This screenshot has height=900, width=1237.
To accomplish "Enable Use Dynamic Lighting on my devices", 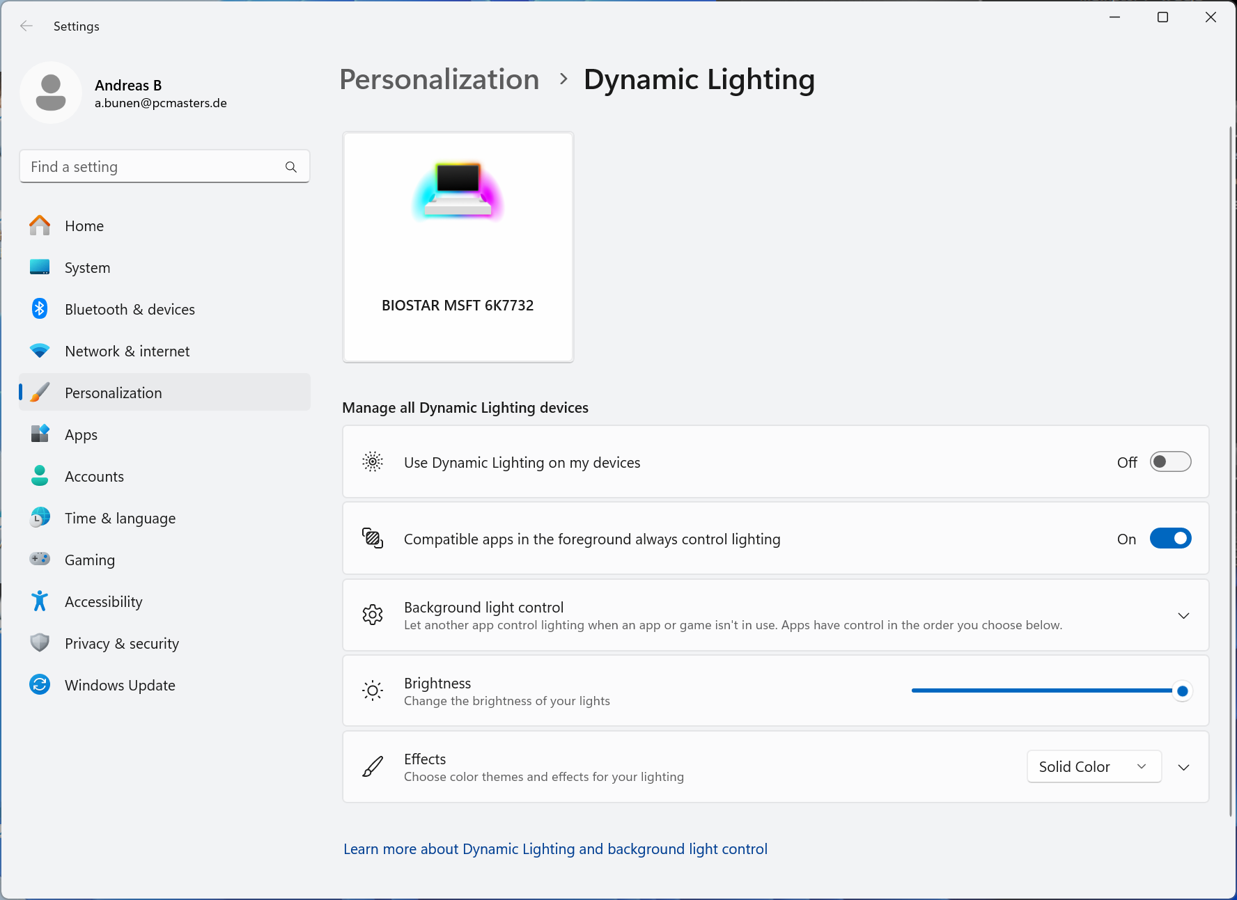I will pyautogui.click(x=1170, y=462).
